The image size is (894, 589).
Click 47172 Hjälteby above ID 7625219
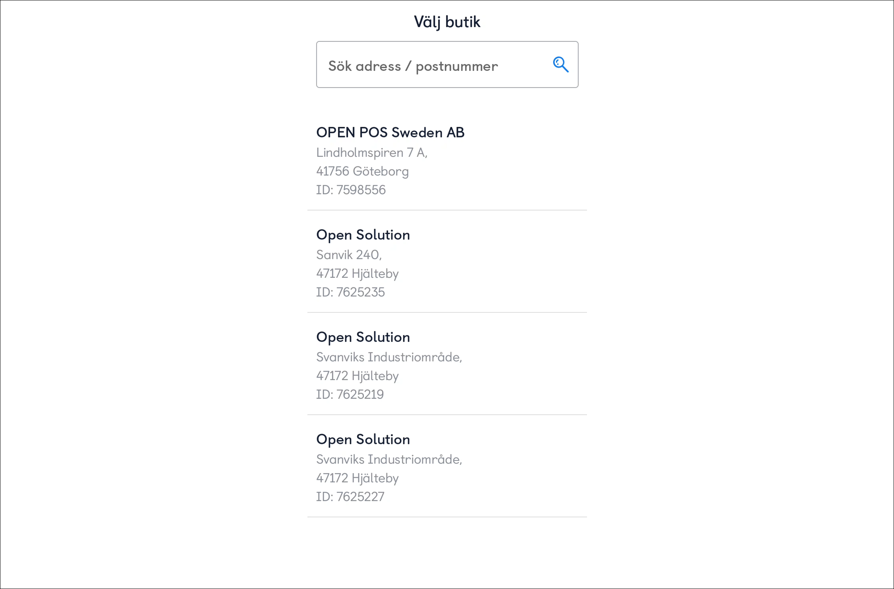[x=358, y=376]
